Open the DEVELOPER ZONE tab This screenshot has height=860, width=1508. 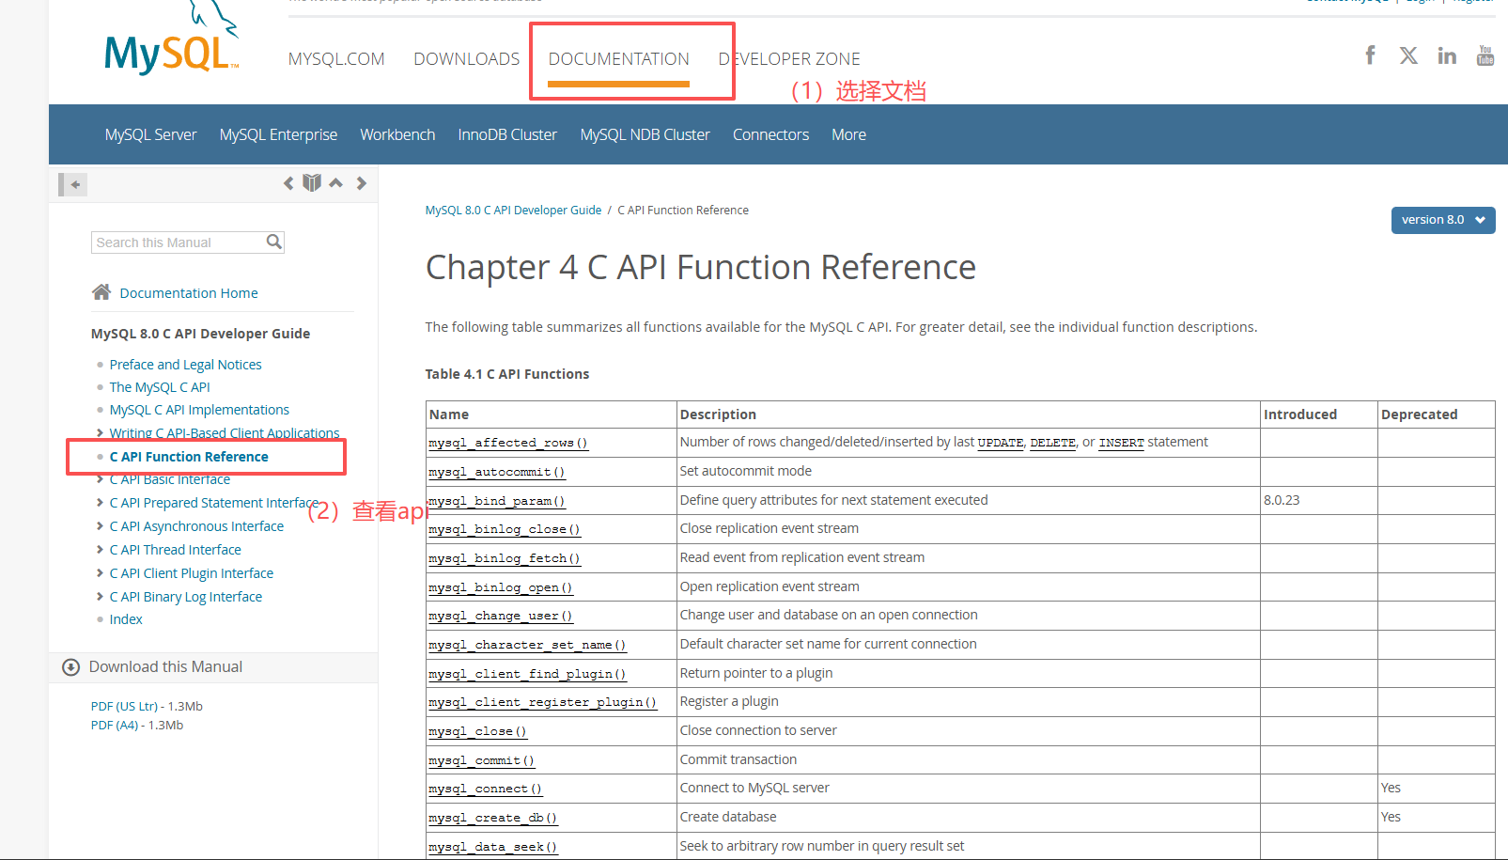tap(789, 59)
